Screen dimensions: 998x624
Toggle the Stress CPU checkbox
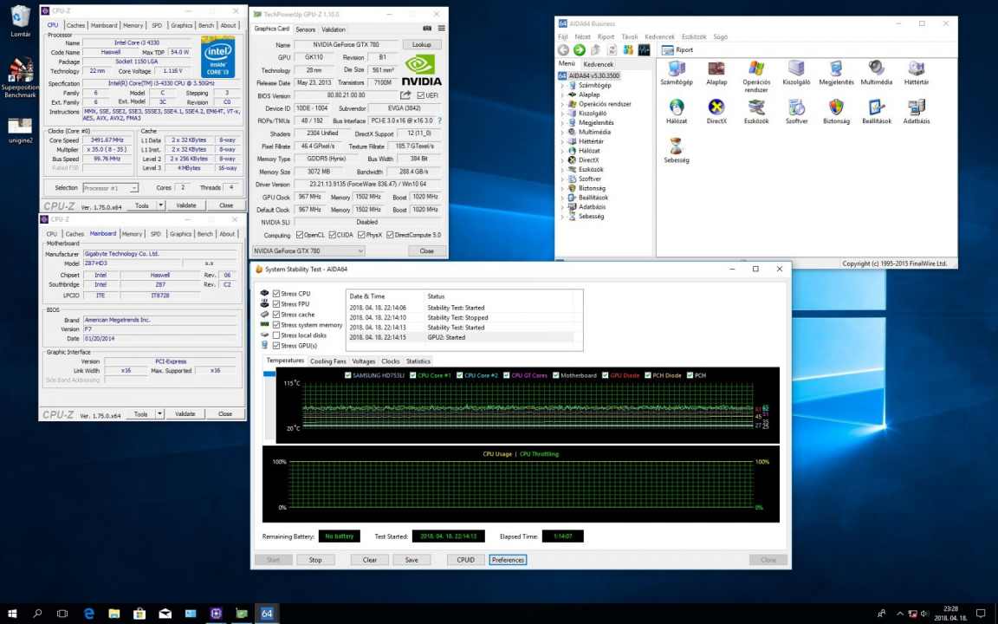click(x=276, y=294)
